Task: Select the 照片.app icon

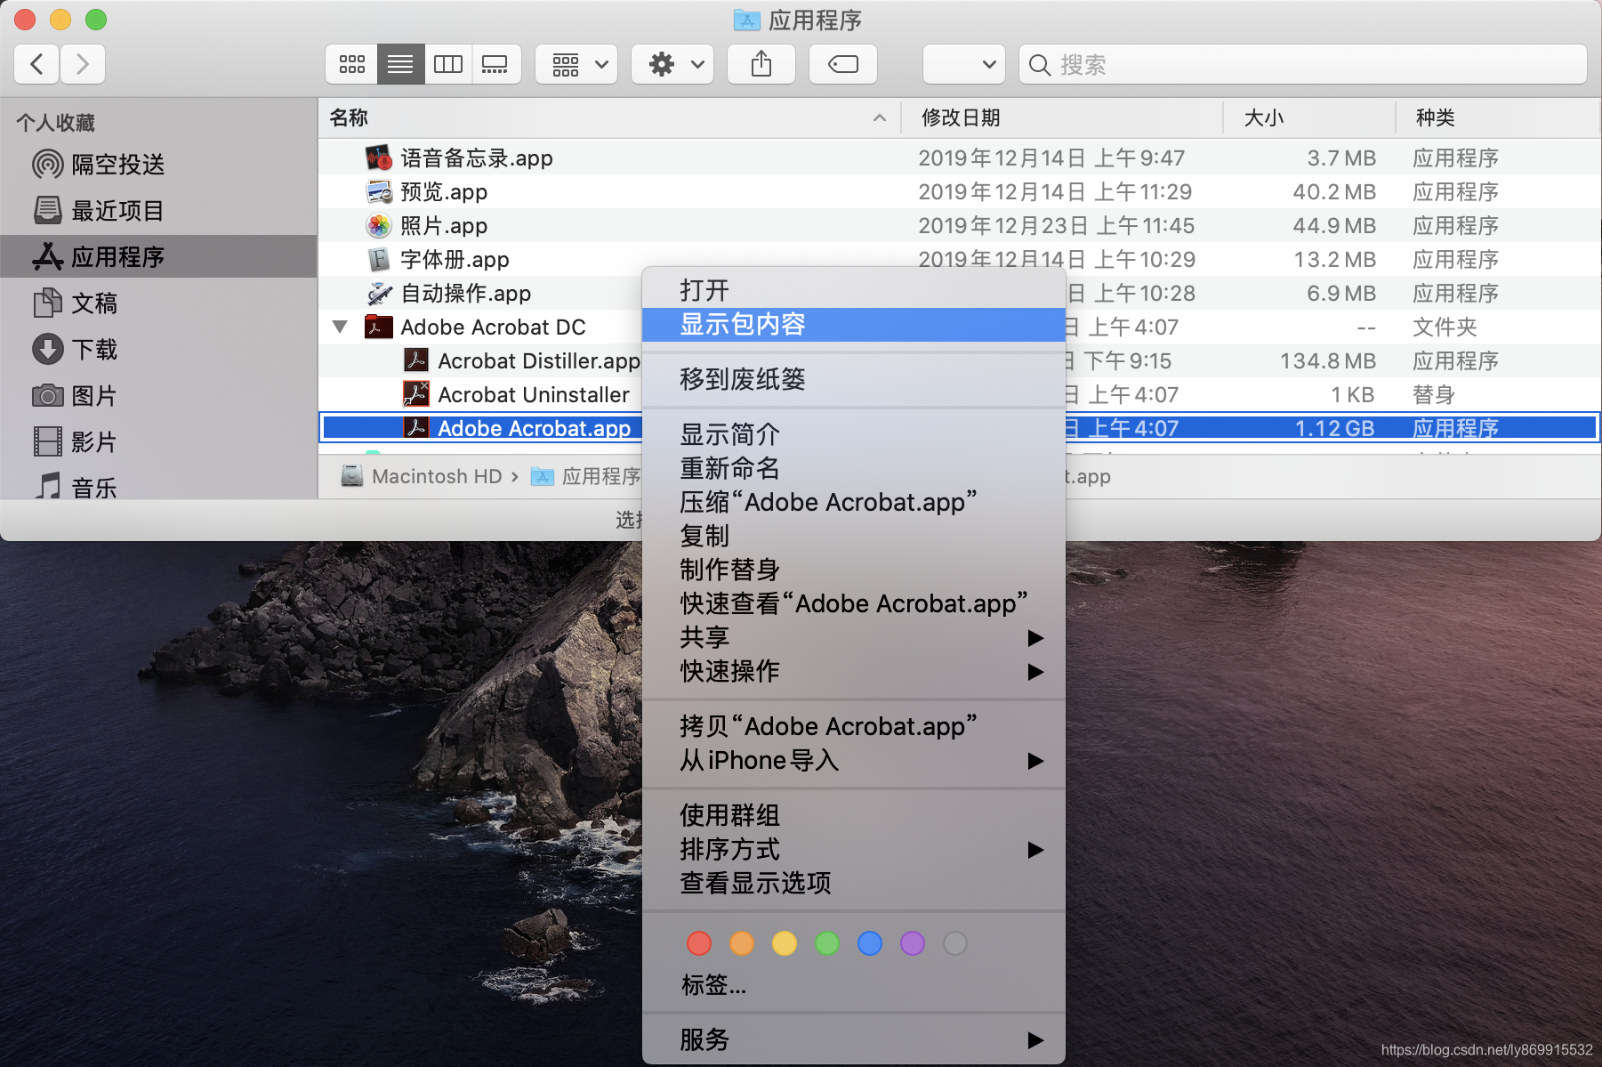Action: tap(379, 226)
